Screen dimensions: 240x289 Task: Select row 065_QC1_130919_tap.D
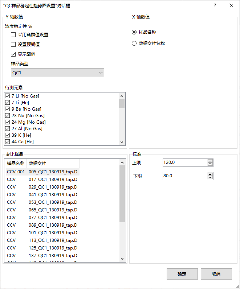[x=42, y=210]
